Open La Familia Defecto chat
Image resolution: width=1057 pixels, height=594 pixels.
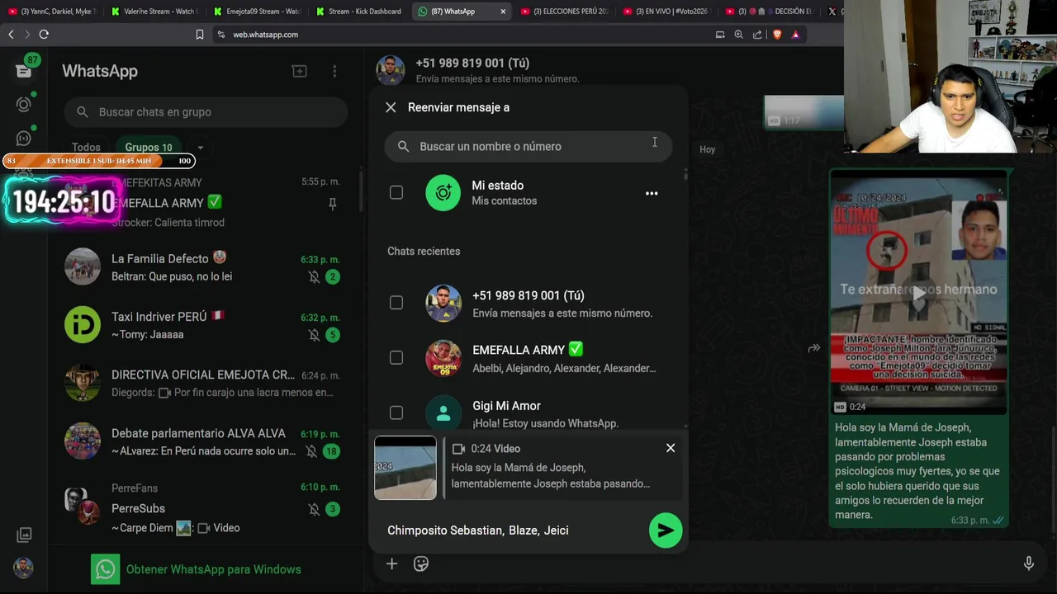tap(205, 266)
